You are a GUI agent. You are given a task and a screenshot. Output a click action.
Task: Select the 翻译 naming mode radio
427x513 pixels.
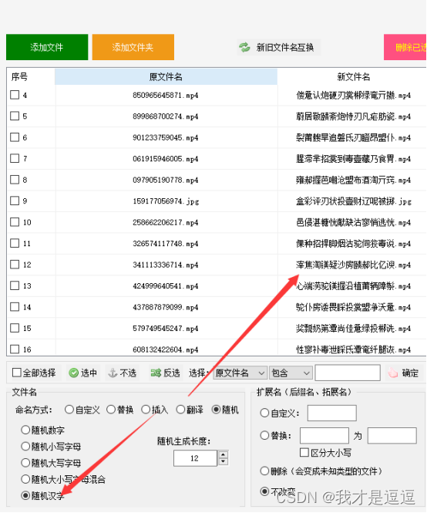[180, 410]
